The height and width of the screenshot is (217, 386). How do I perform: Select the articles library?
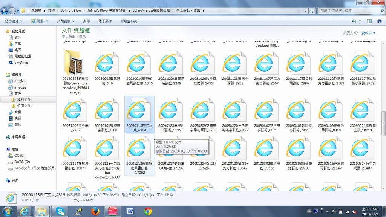pyautogui.click(x=20, y=81)
